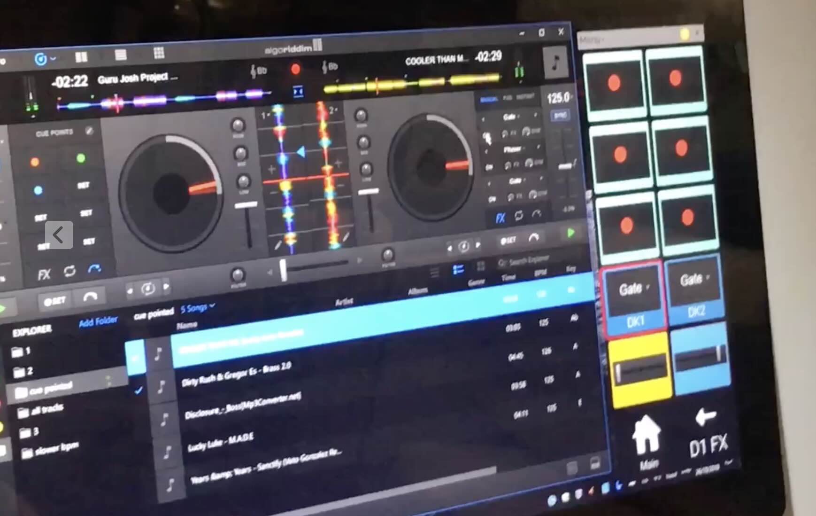The width and height of the screenshot is (816, 516).
Task: Open the slower bpm folder
Action: 51,449
